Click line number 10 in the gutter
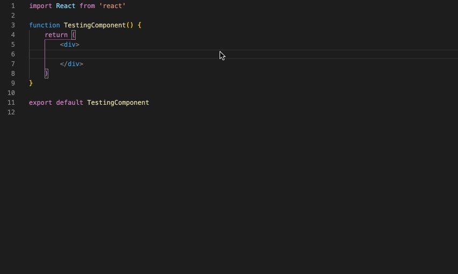The height and width of the screenshot is (274, 458). pyautogui.click(x=11, y=93)
